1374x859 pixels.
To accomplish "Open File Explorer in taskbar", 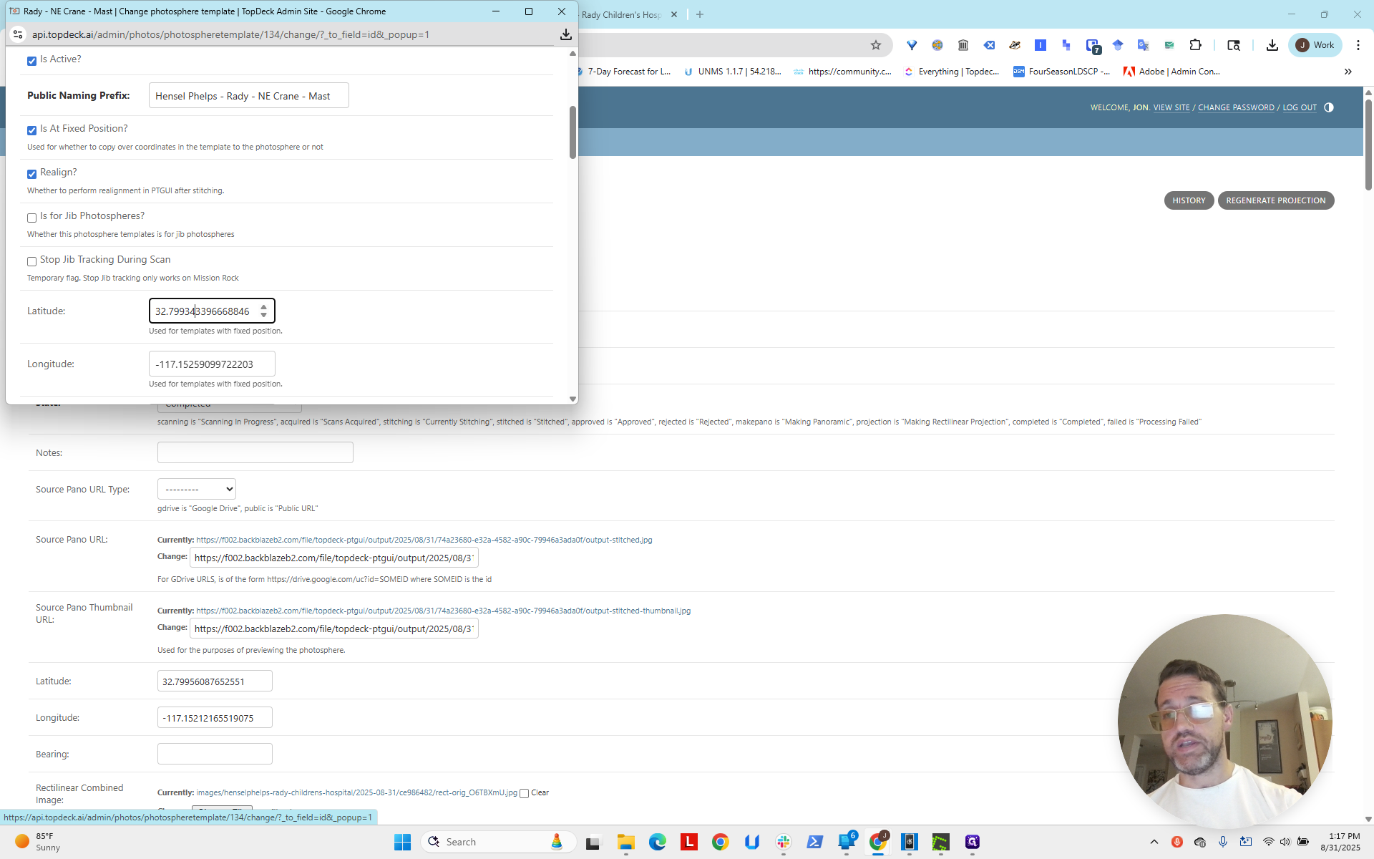I will point(626,842).
